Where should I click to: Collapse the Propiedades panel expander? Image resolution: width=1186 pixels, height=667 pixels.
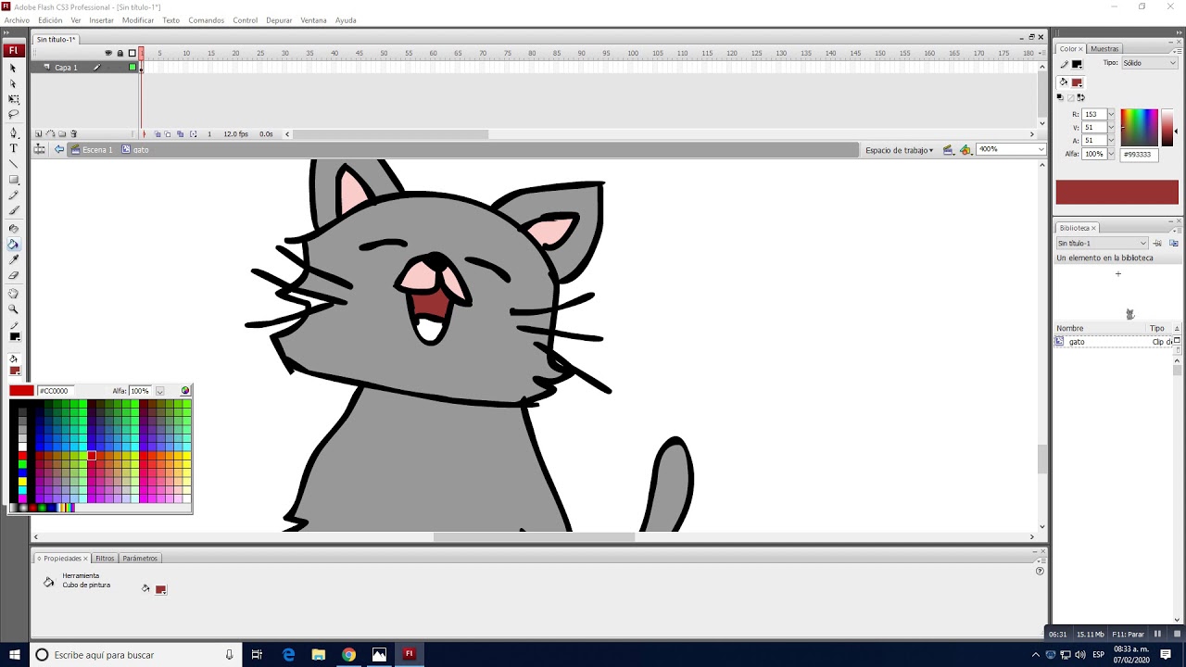point(39,559)
